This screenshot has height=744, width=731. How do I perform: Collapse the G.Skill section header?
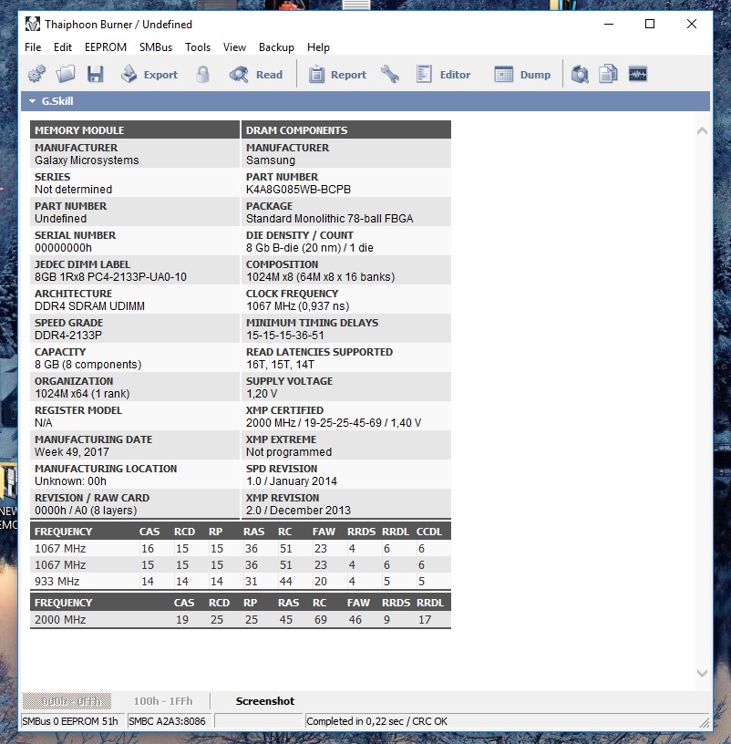[x=365, y=101]
